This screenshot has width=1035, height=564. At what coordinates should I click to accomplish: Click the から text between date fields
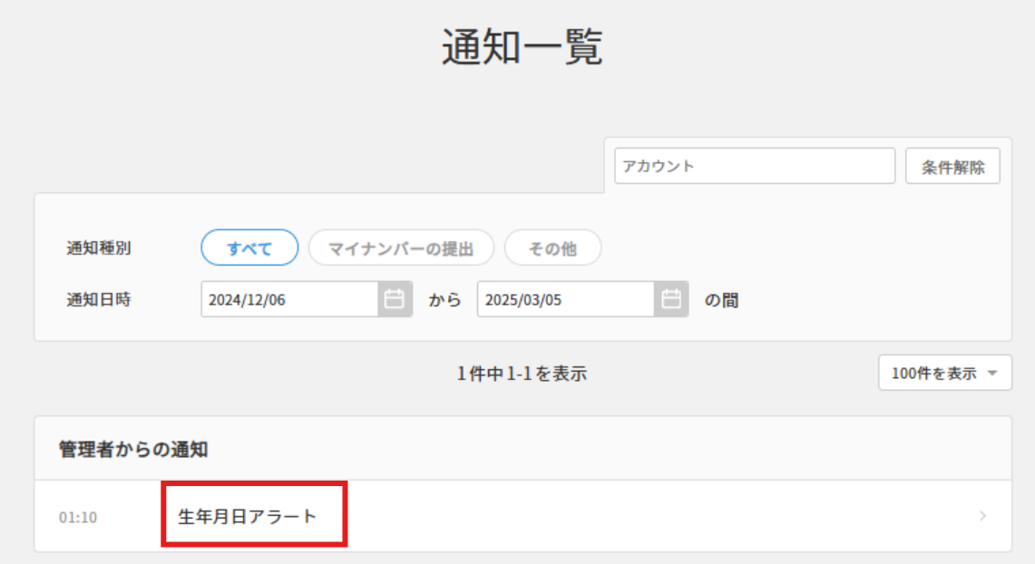point(445,300)
